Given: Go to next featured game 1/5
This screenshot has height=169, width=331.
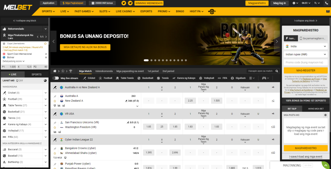Looking at the screenshot, I should tap(46, 37).
